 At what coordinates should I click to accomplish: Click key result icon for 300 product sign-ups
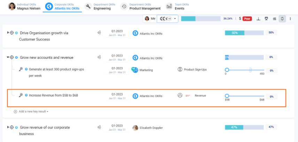(21, 69)
